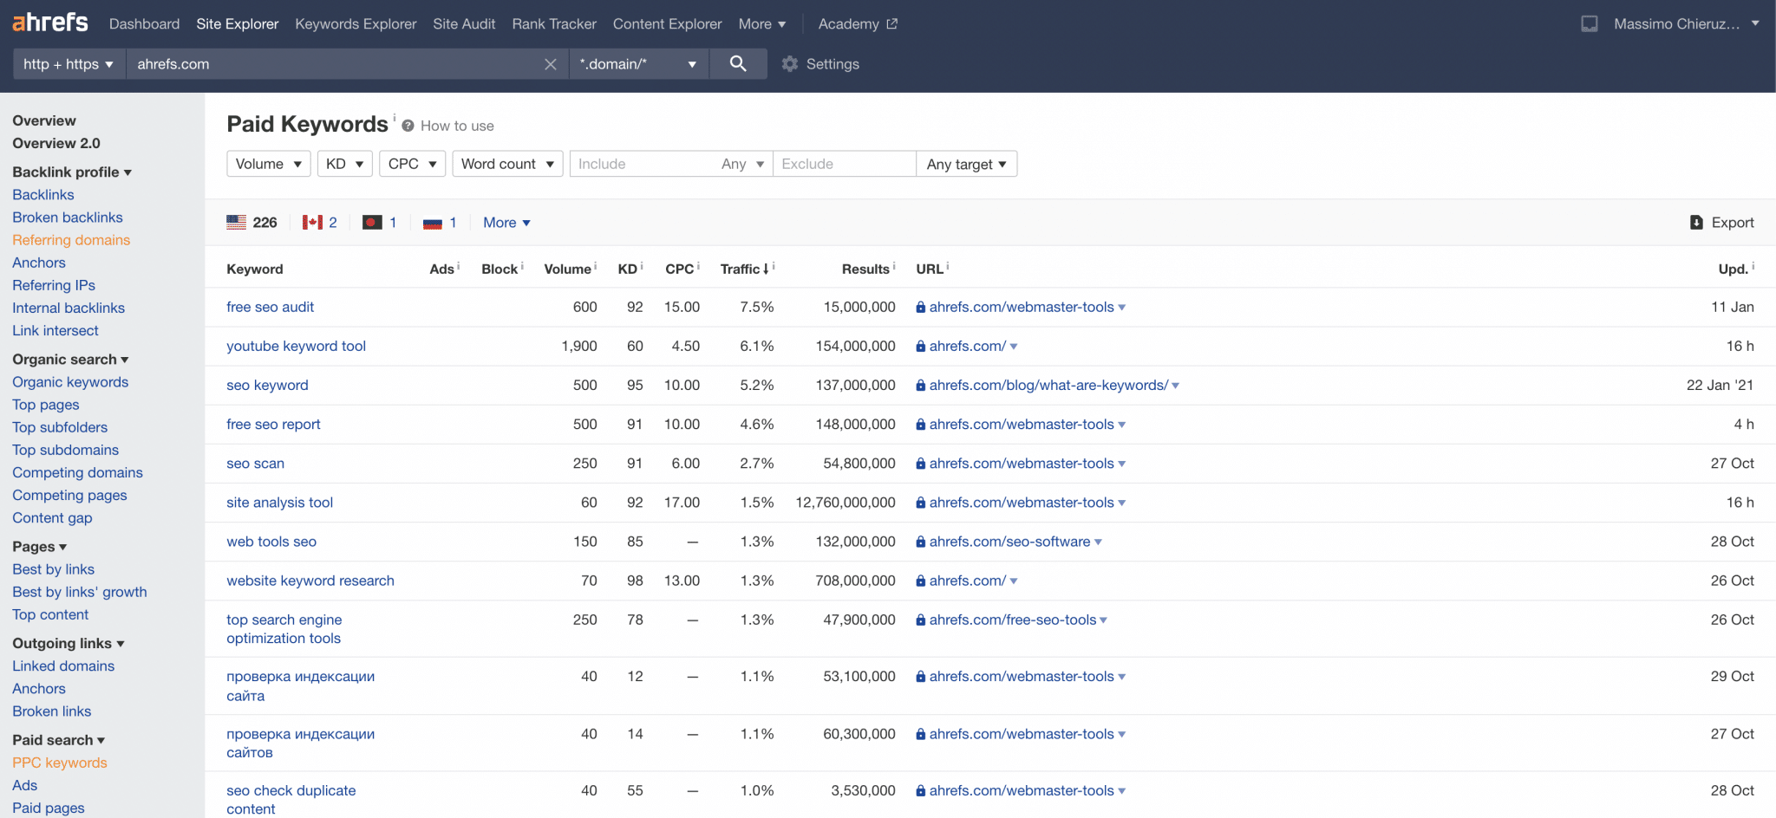This screenshot has width=1776, height=818.
Task: Open Content Explorer
Action: point(667,24)
